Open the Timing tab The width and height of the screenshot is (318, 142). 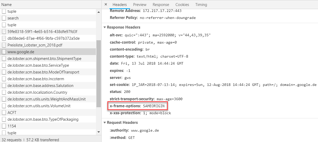pos(201,5)
